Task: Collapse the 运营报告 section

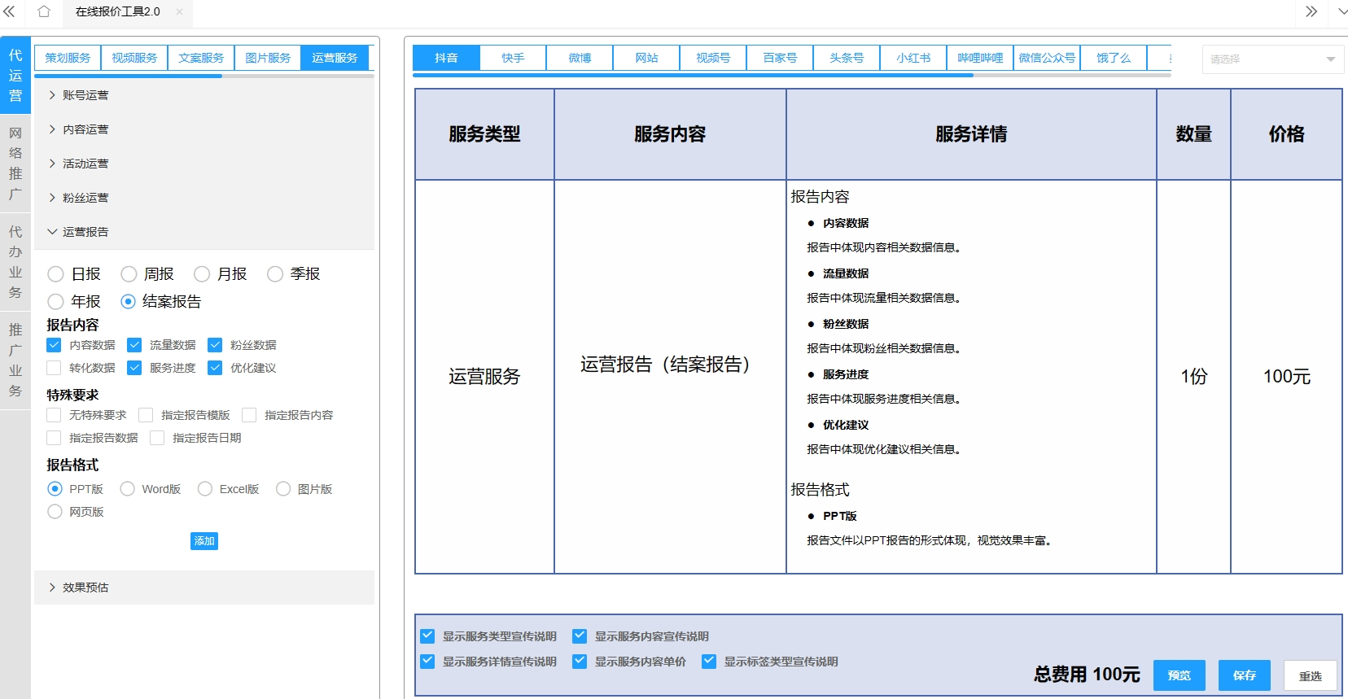Action: [85, 232]
